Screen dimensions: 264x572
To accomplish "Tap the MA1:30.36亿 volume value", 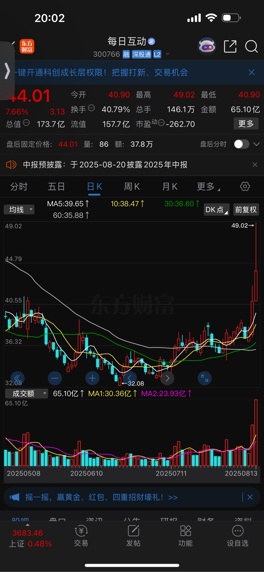I will point(113,393).
